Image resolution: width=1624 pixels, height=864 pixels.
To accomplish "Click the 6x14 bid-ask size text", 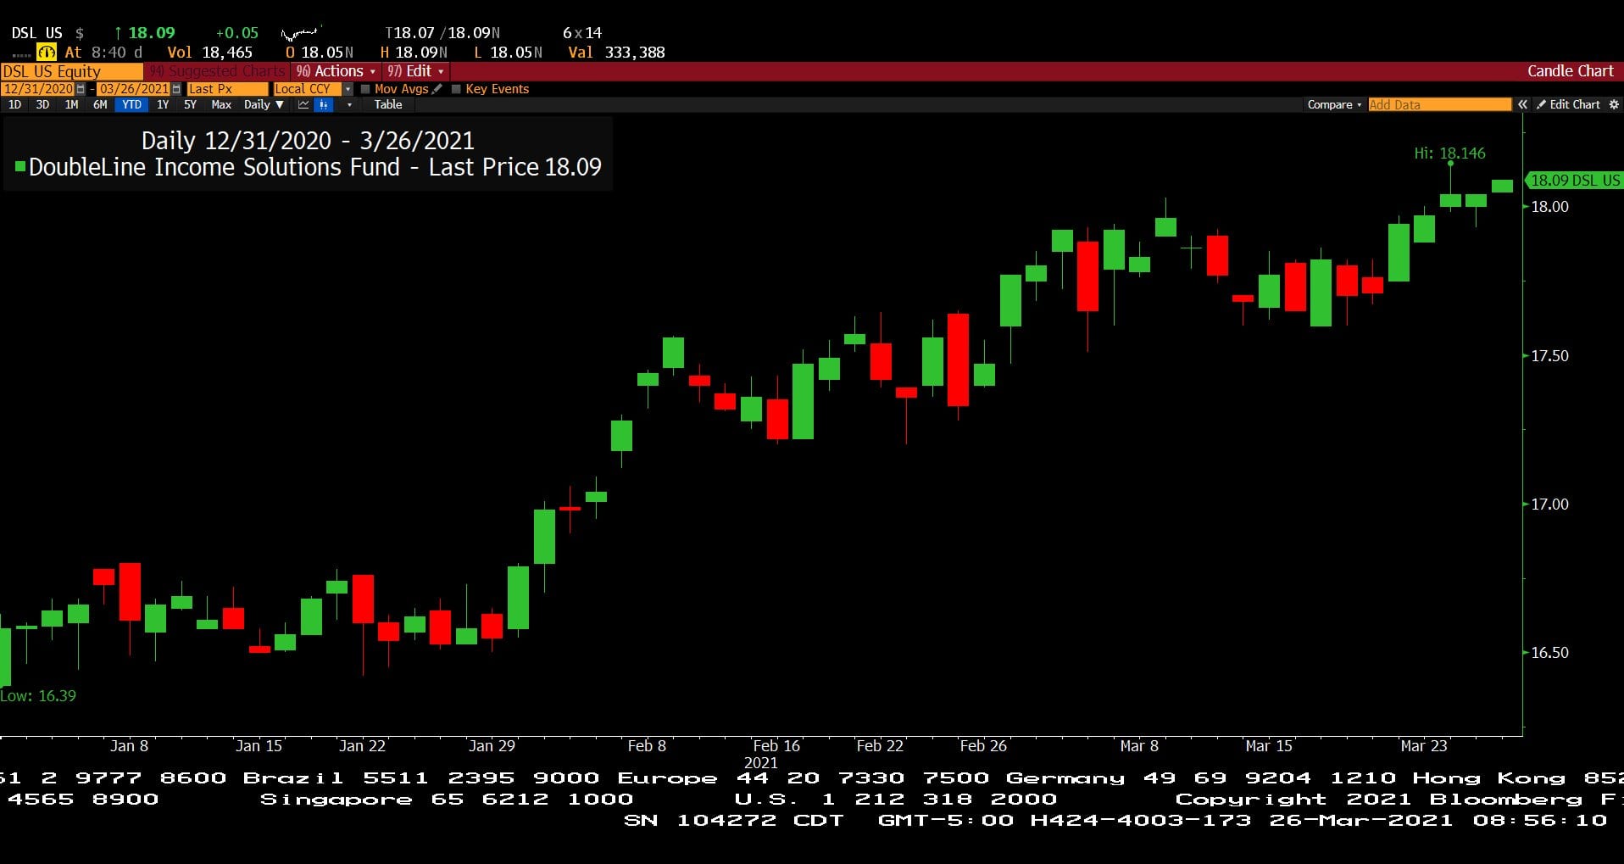I will 582,33.
